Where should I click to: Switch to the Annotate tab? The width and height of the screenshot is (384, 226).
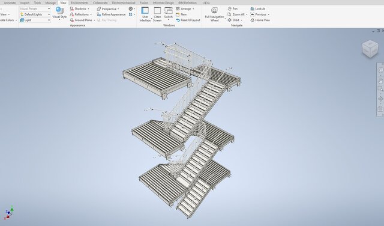pos(10,3)
